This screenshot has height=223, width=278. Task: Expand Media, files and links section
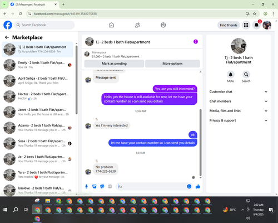click(x=239, y=111)
